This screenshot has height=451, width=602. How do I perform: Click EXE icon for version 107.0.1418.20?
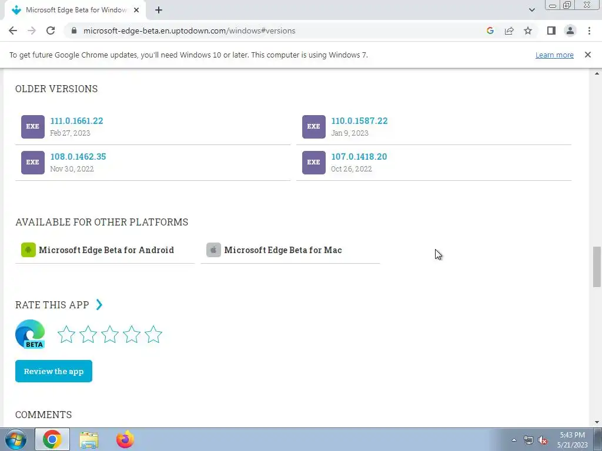tap(314, 163)
